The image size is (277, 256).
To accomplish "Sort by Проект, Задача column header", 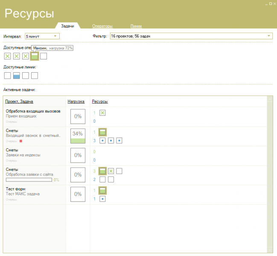I will tap(19, 101).
